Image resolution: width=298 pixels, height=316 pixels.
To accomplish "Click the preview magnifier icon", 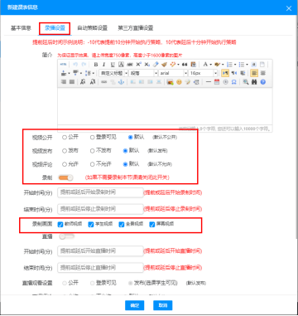I will point(246,82).
